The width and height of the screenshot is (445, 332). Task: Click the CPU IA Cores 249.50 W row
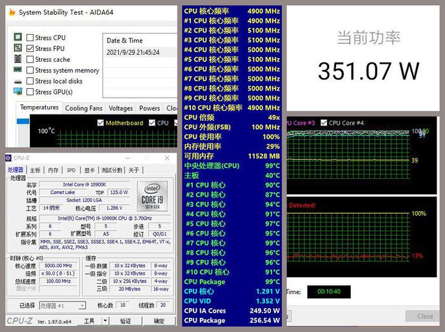pos(232,311)
